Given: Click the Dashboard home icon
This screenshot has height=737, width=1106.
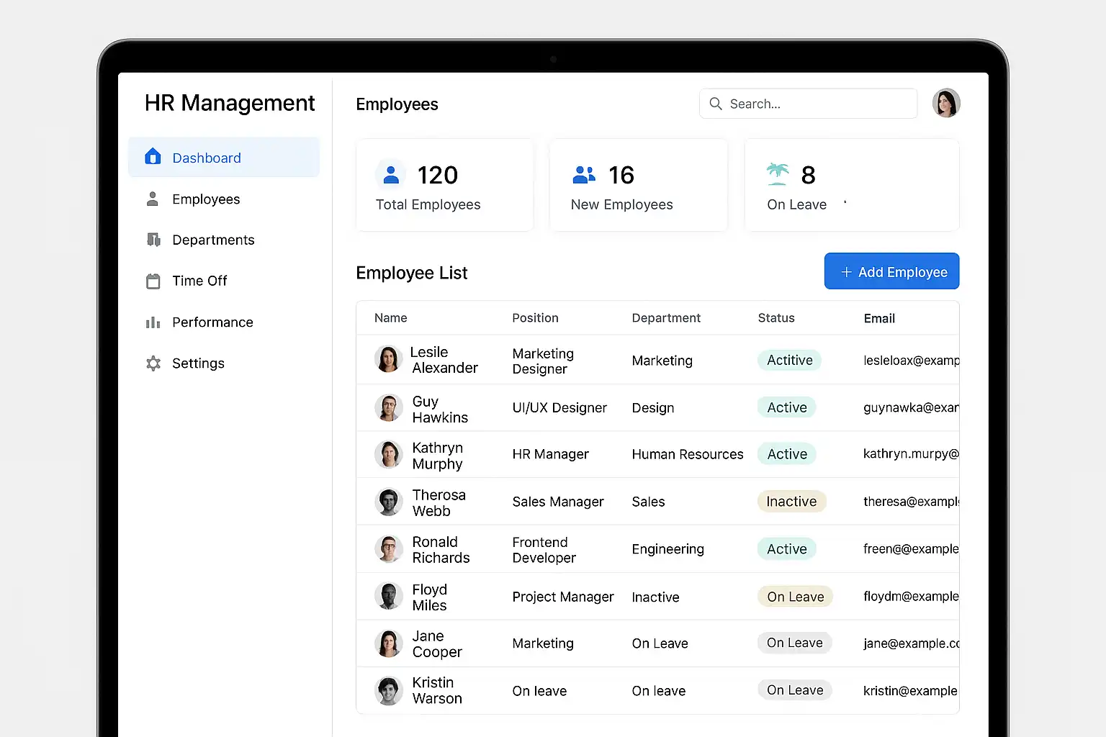Looking at the screenshot, I should click(153, 157).
